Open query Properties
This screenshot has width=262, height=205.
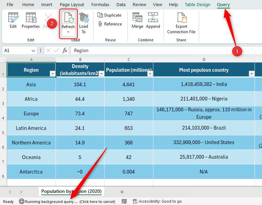[30, 20]
